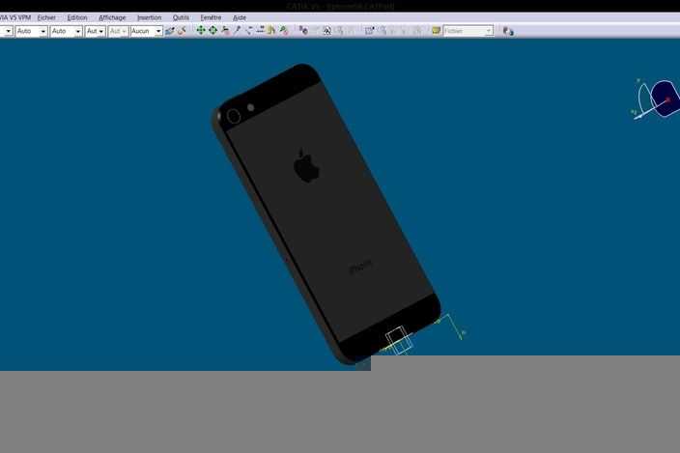680x453 pixels.
Task: Click the zoom out icon
Action: tap(248, 30)
